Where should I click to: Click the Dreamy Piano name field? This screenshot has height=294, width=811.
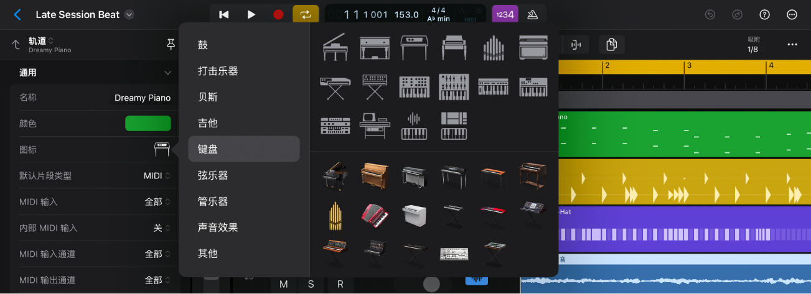click(x=143, y=98)
